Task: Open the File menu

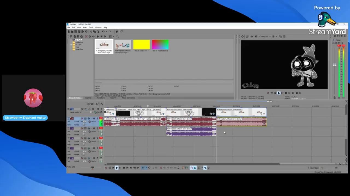Action: pos(69,27)
